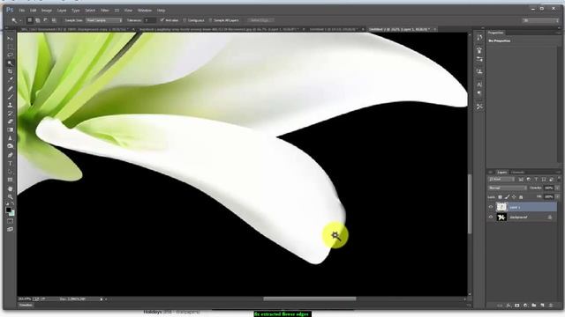Open the Image menu
Image resolution: width=565 pixels, height=317 pixels.
coord(47,11)
